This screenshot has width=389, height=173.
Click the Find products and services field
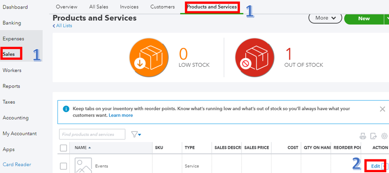(x=92, y=134)
